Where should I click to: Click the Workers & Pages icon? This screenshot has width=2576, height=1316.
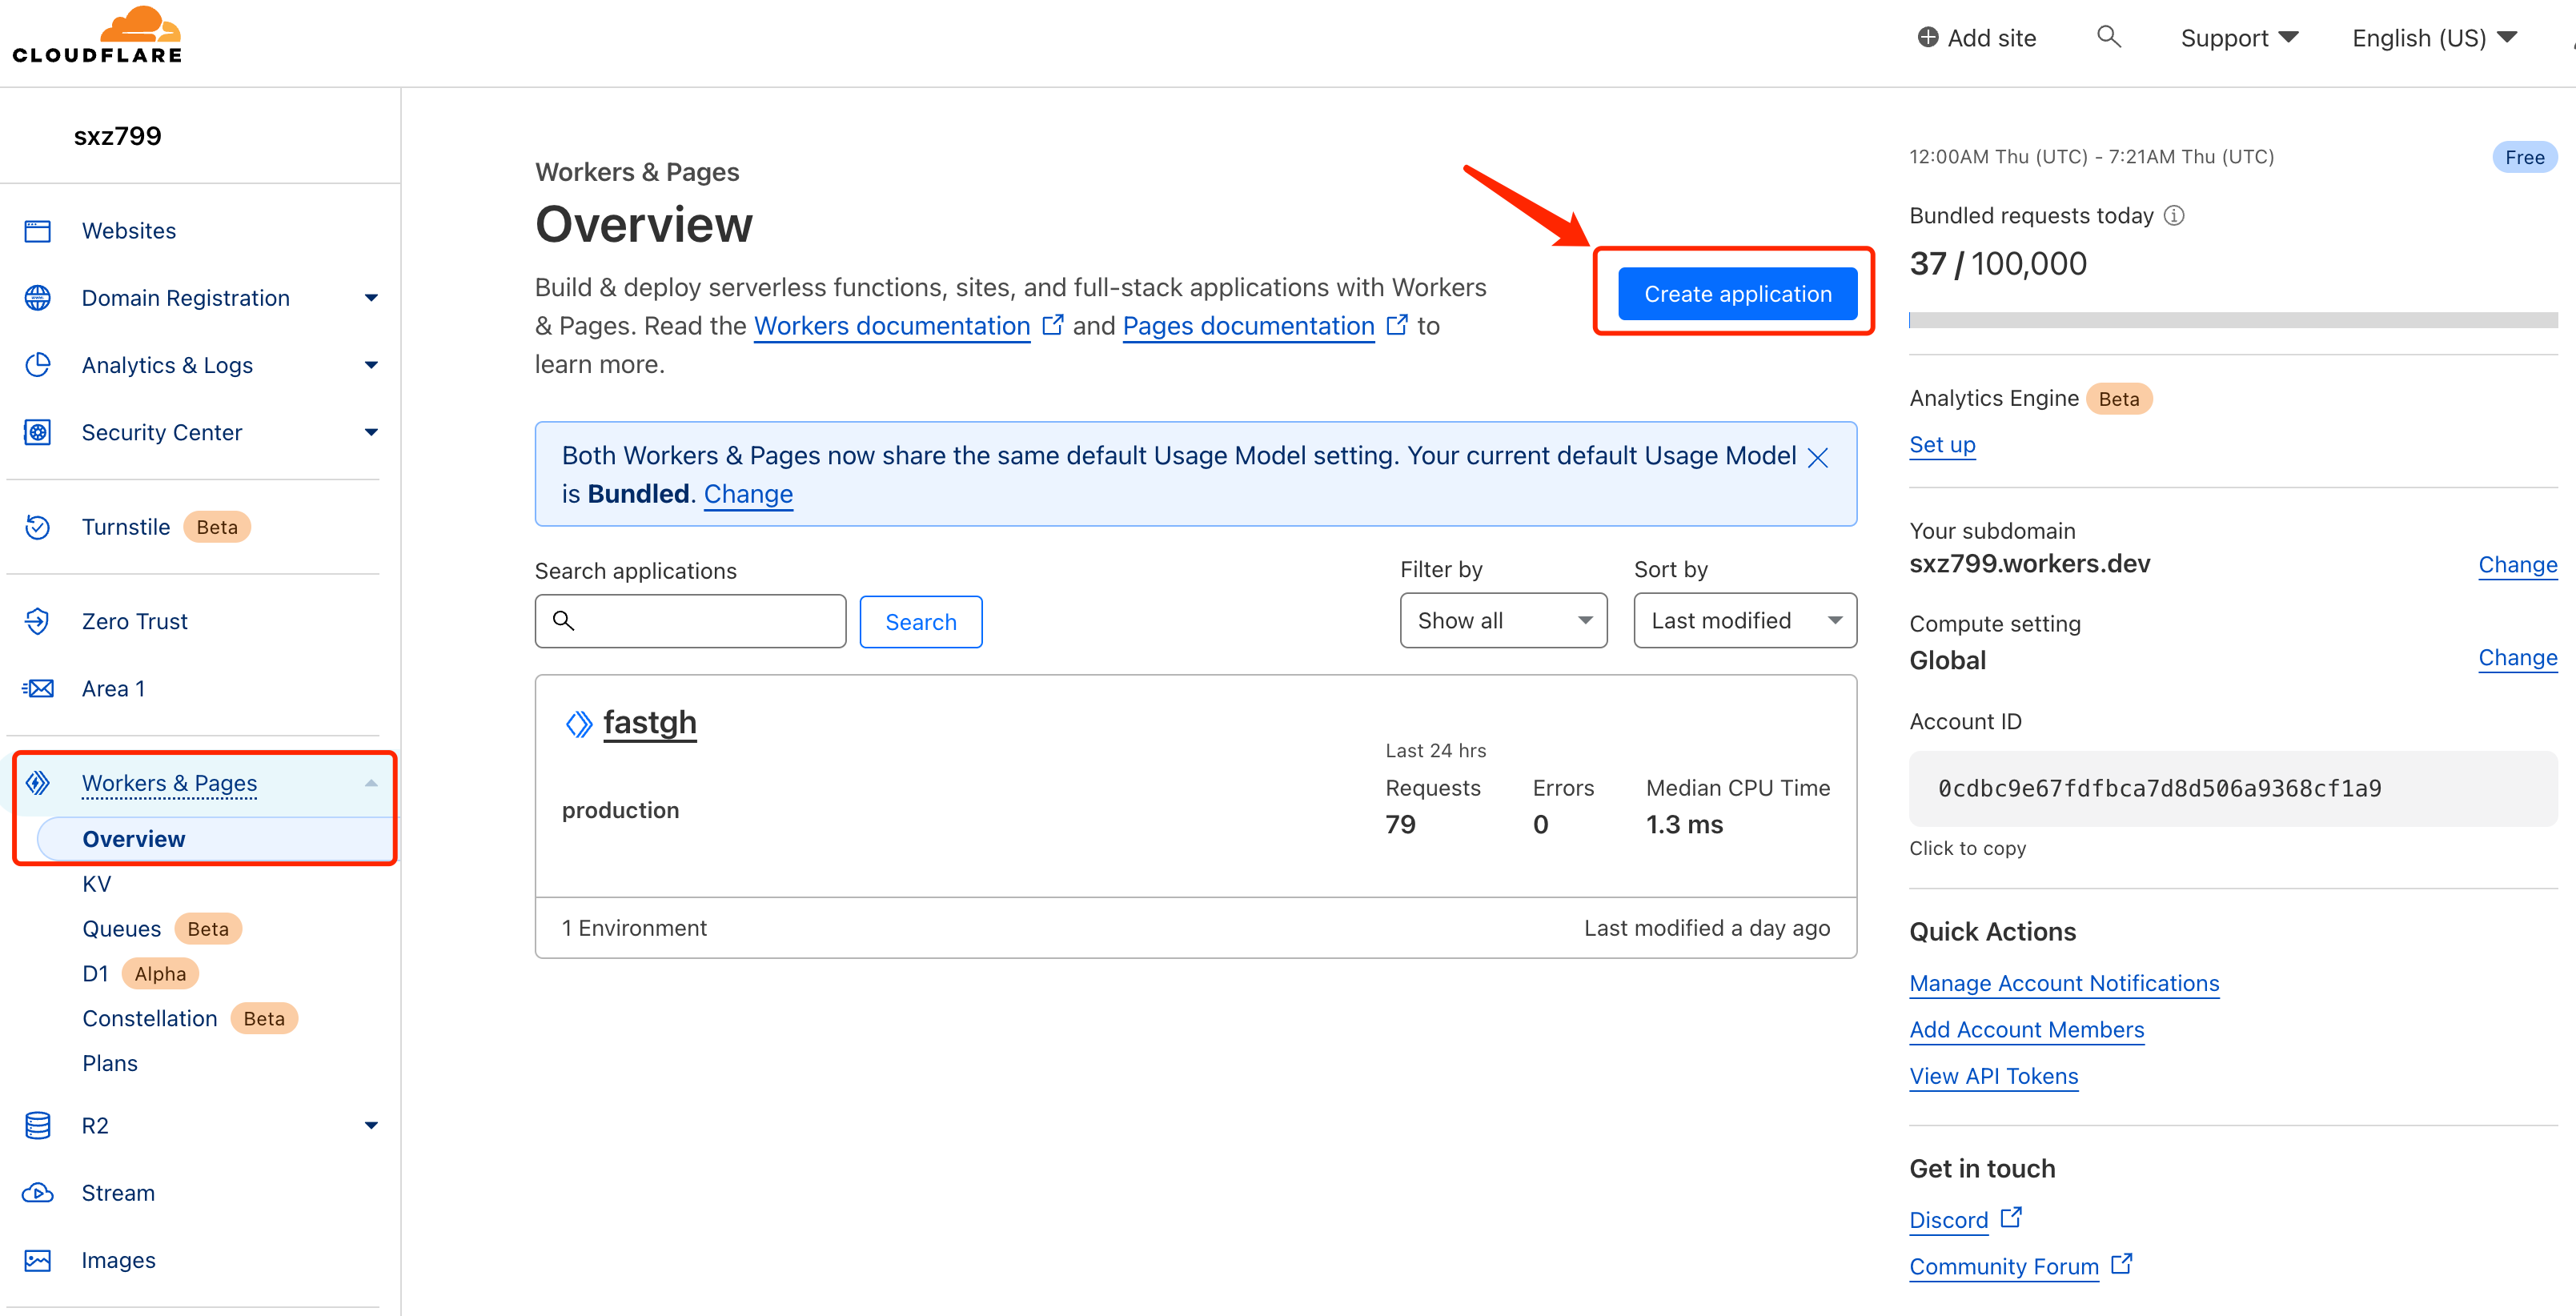pos(38,782)
